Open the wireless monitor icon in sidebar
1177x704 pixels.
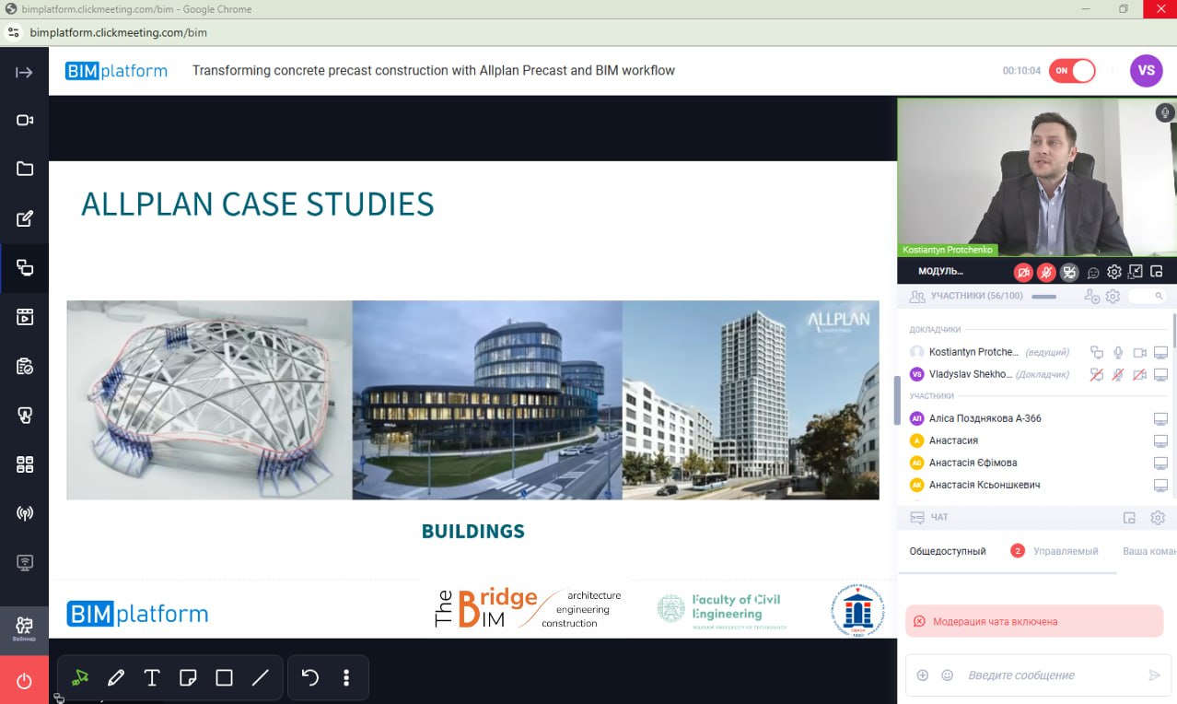pos(25,562)
